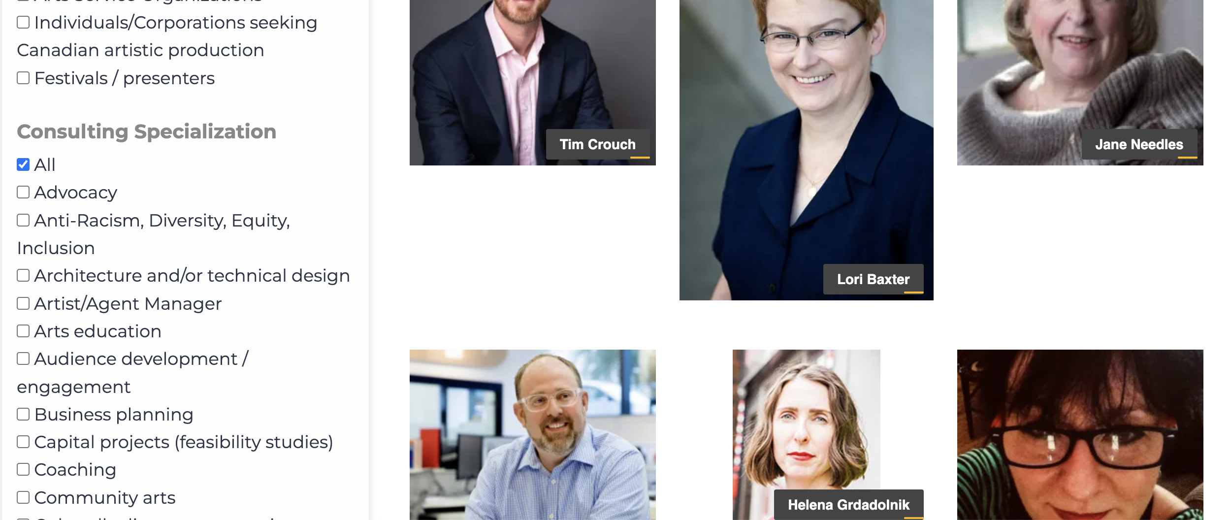
Task: Click the Jane Needles name tag
Action: pyautogui.click(x=1139, y=144)
